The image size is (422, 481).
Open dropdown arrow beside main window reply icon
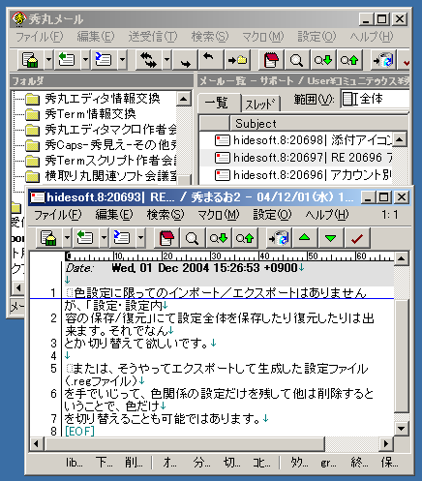(85, 60)
